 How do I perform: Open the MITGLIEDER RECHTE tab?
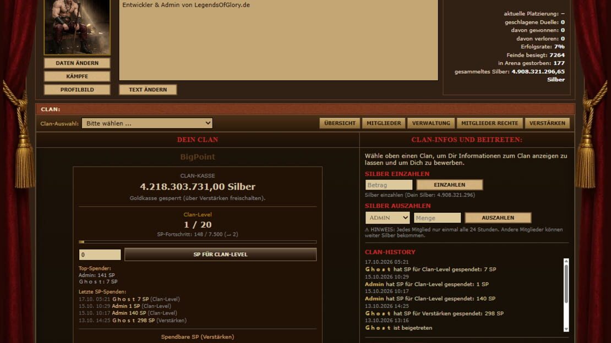coord(490,123)
